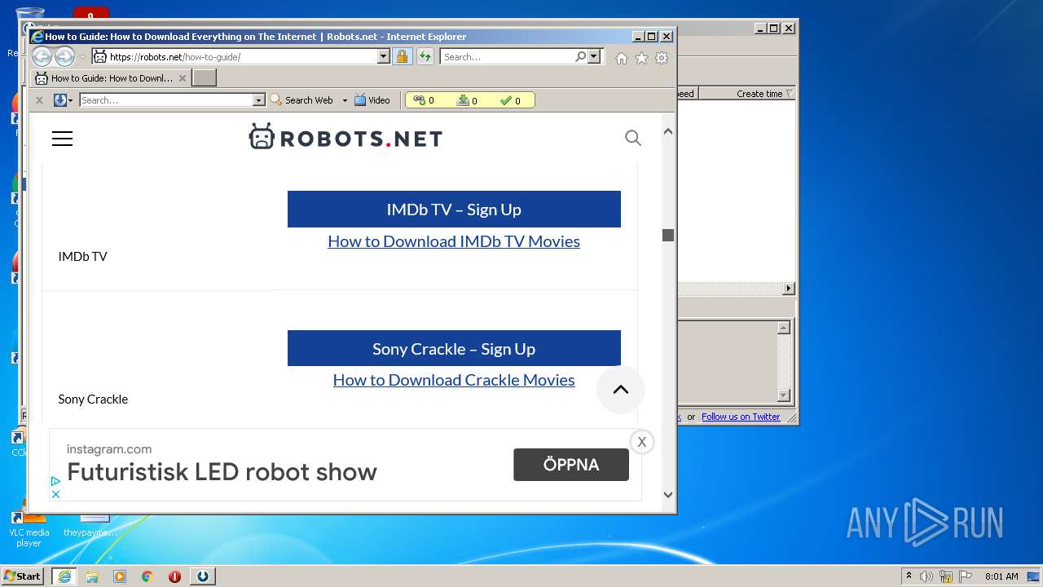1043x587 pixels.
Task: Close the How to Guide tab
Action: pos(183,78)
